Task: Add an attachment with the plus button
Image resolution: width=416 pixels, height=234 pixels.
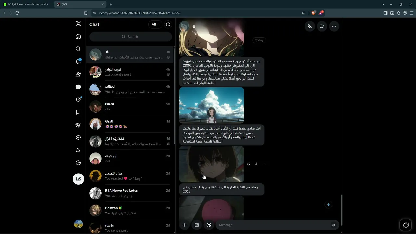Action: click(184, 225)
